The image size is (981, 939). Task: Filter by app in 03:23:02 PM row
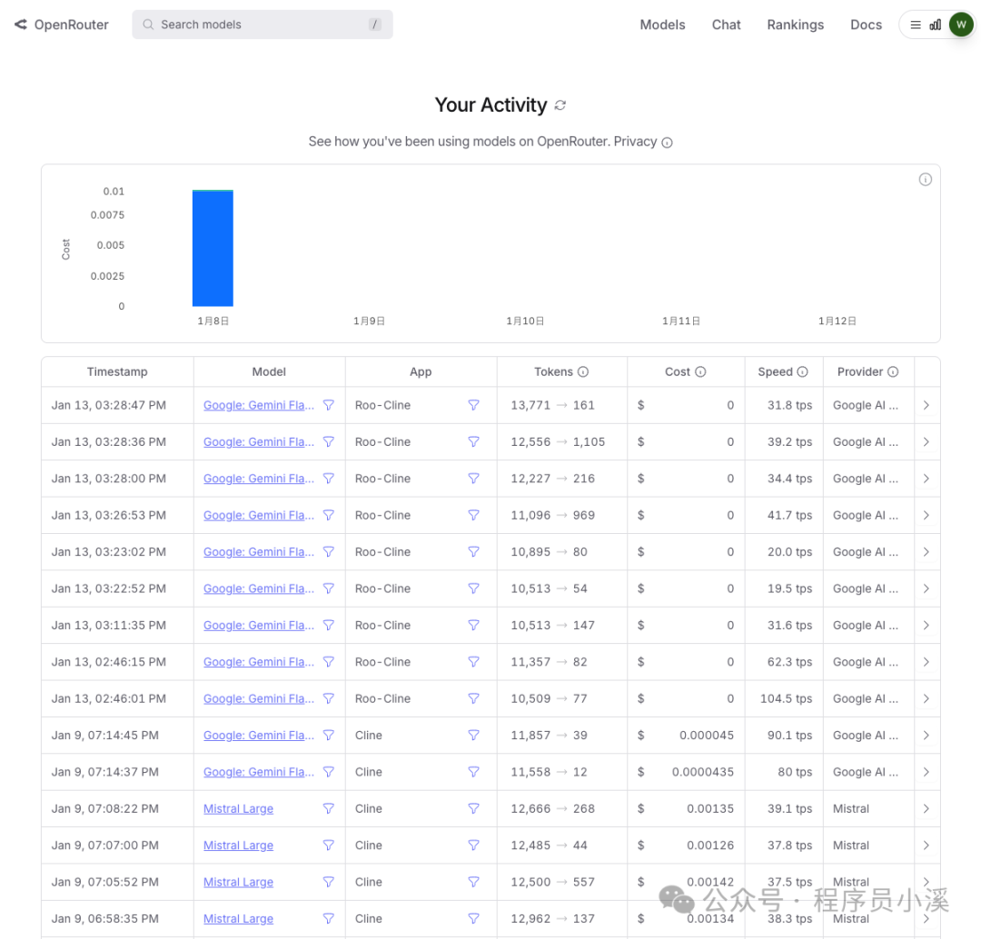[x=473, y=552]
